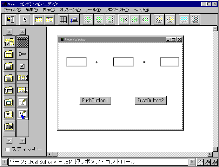Click the up arrow above category column

(9, 32)
